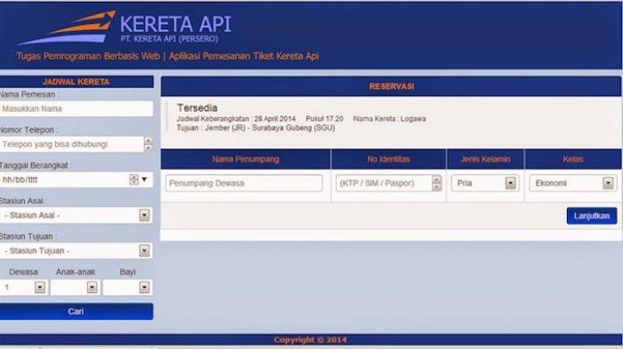Image resolution: width=623 pixels, height=349 pixels.
Task: Open the Anak-anak passenger count dropdown
Action: (74, 287)
